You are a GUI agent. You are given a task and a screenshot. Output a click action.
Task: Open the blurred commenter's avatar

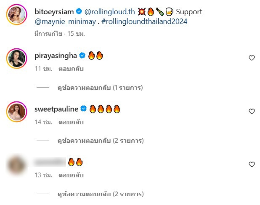17,165
